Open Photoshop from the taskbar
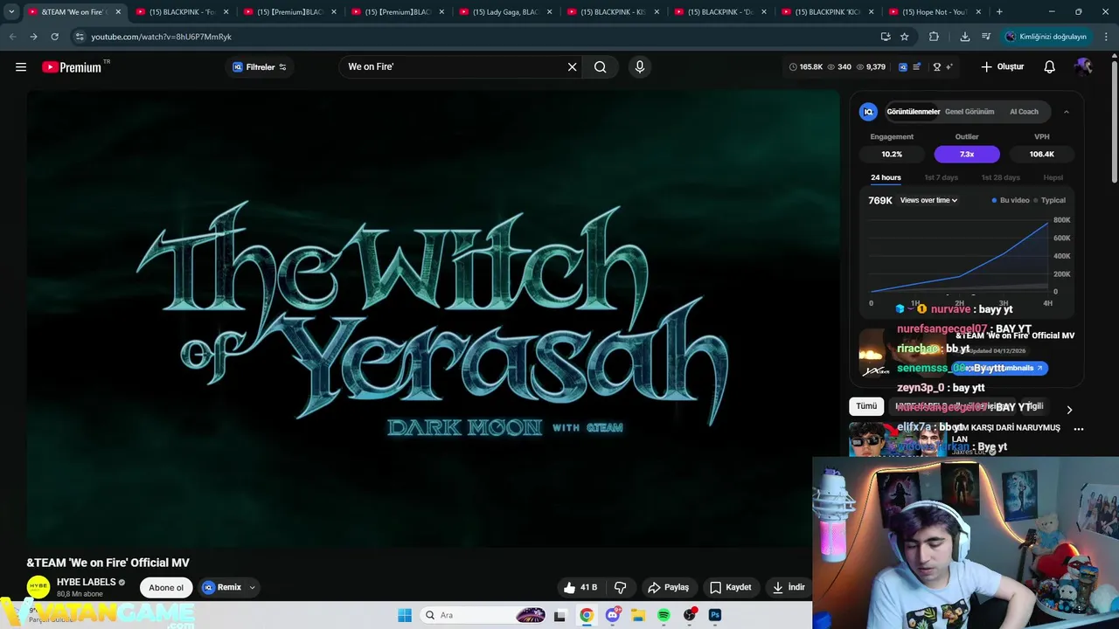Viewport: 1119px width, 629px height. pos(715,615)
